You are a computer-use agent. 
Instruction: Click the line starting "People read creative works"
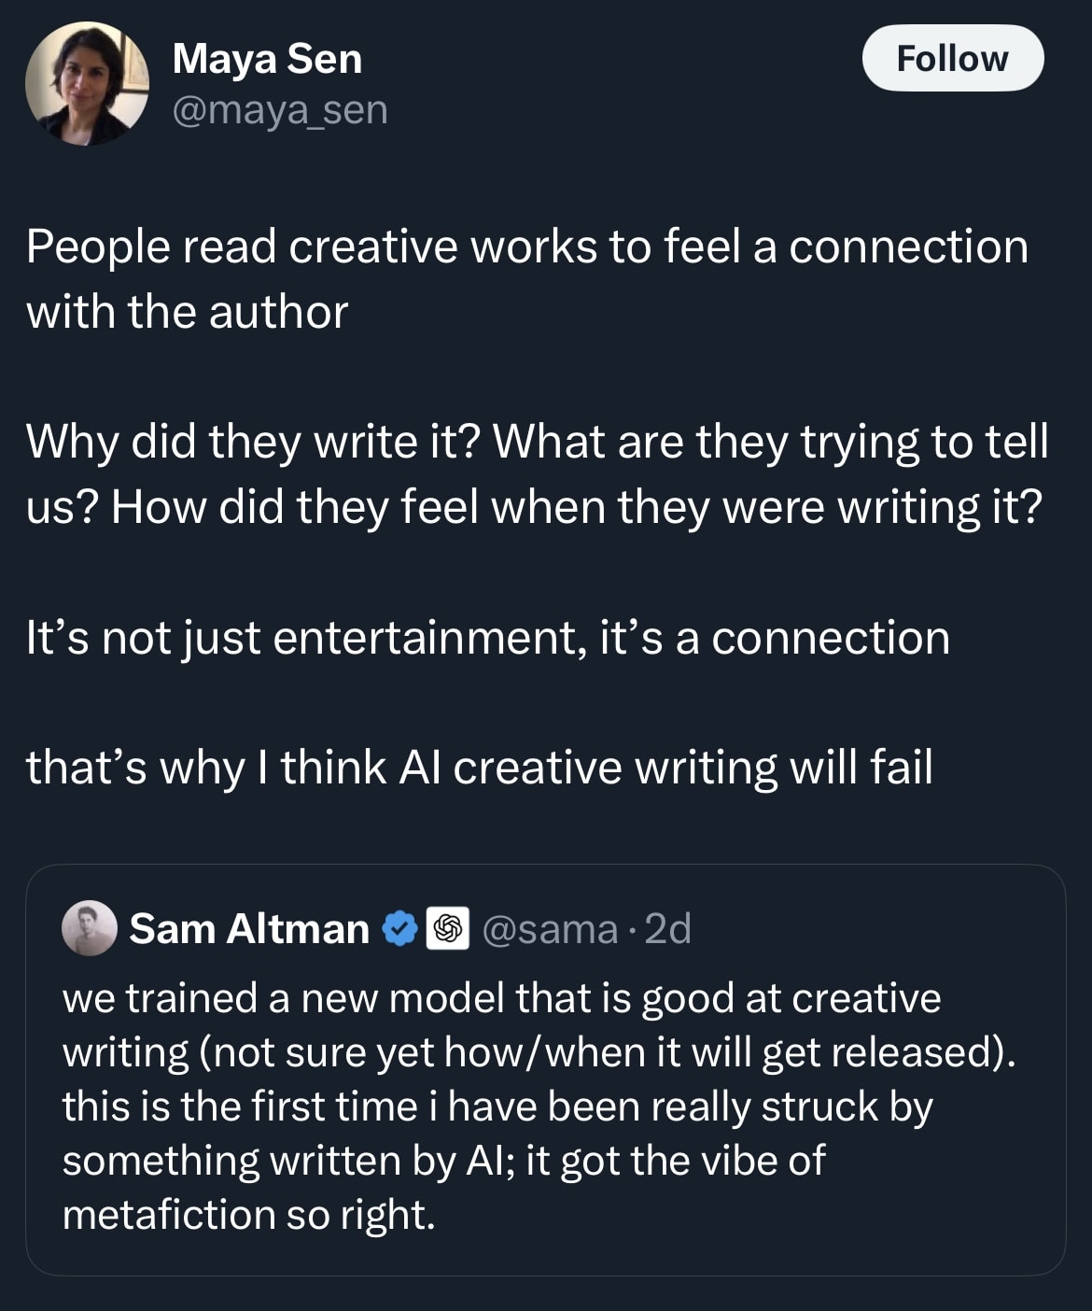click(x=526, y=248)
